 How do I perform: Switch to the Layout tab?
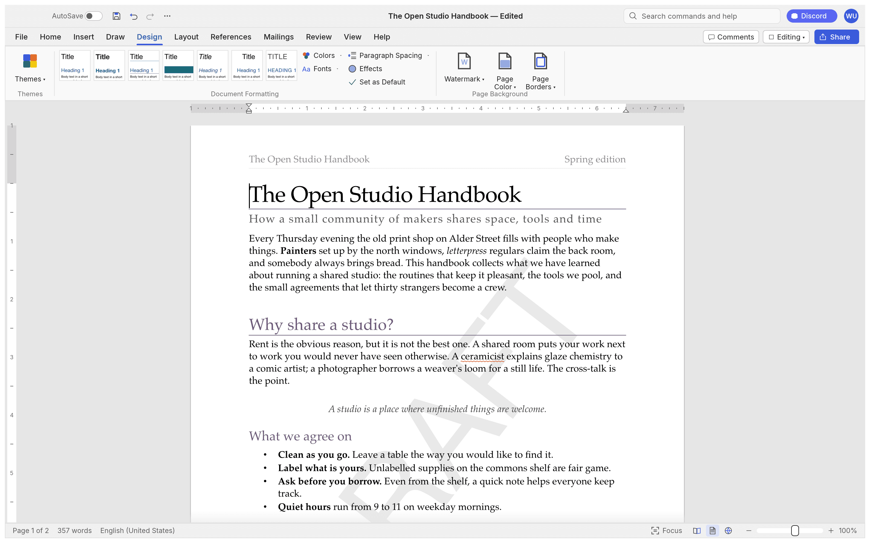coord(186,37)
